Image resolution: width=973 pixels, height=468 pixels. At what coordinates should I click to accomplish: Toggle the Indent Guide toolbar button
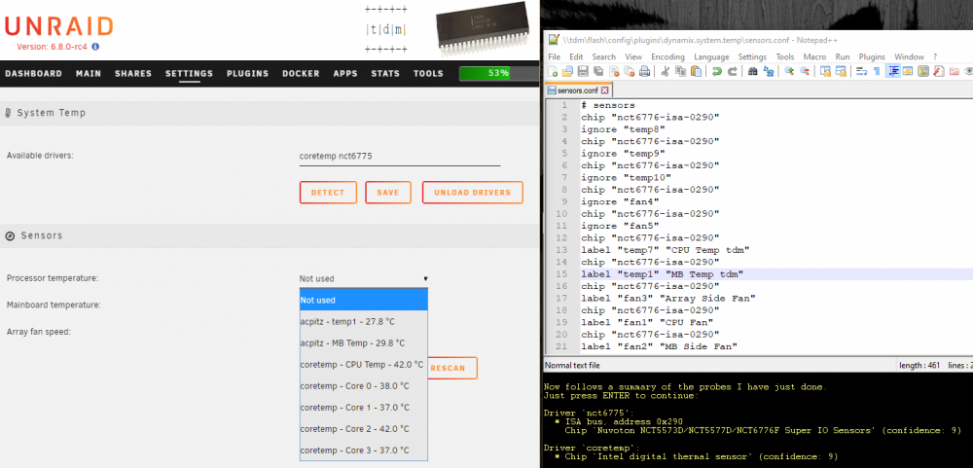point(893,71)
